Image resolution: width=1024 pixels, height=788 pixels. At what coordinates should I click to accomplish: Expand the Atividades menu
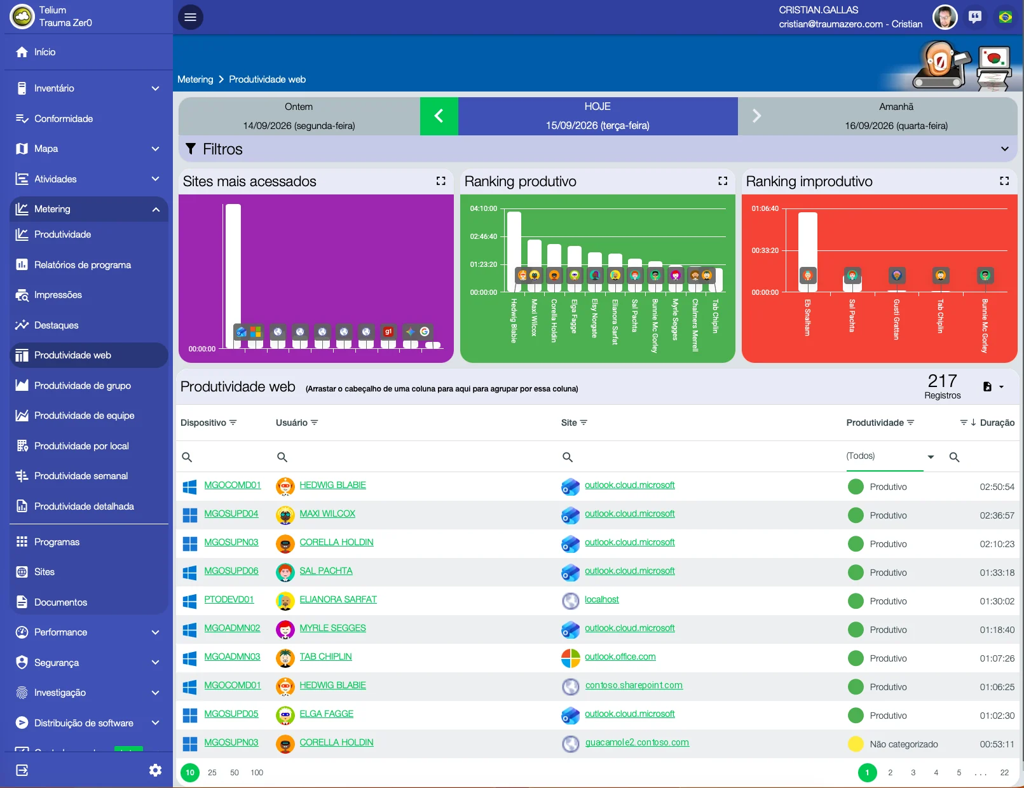(88, 179)
